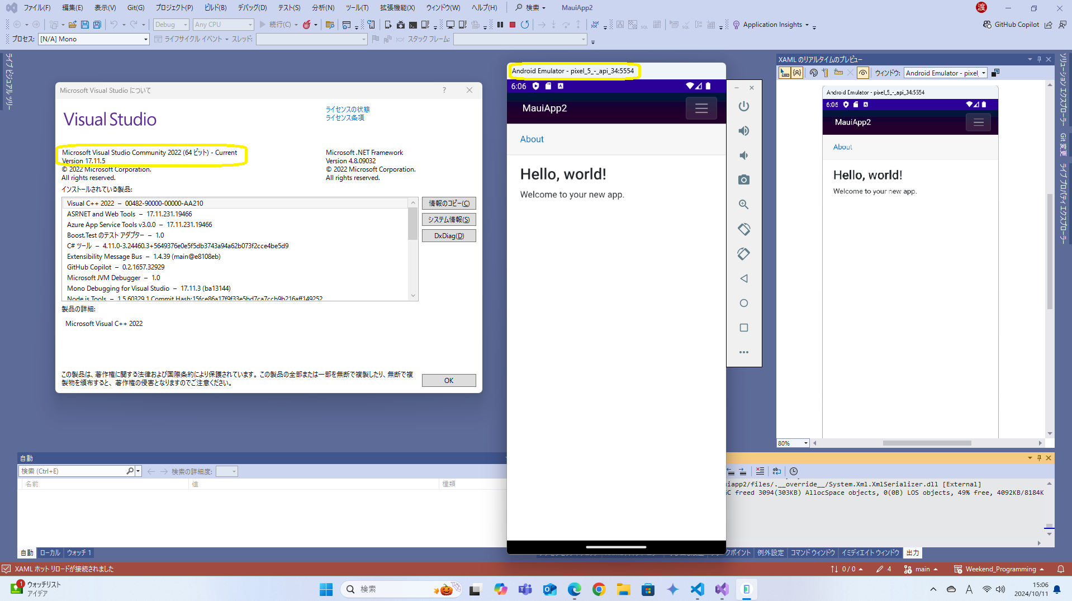Open Find in Files icon
This screenshot has width=1072, height=601.
pos(330,25)
